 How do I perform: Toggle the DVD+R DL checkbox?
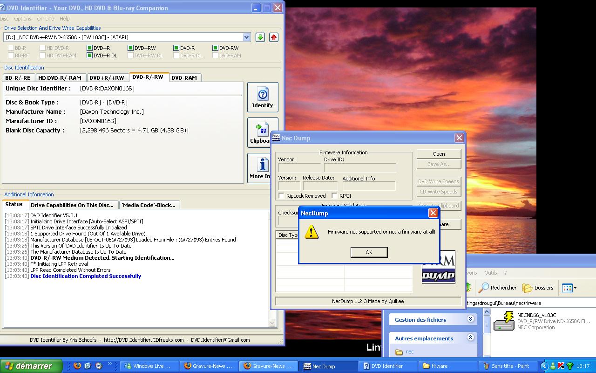pyautogui.click(x=89, y=55)
